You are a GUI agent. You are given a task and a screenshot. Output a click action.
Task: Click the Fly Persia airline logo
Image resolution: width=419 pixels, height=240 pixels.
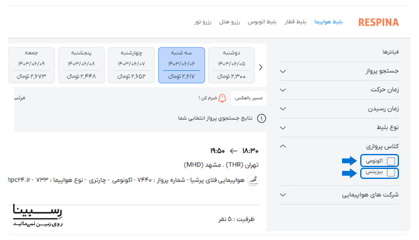(x=253, y=180)
